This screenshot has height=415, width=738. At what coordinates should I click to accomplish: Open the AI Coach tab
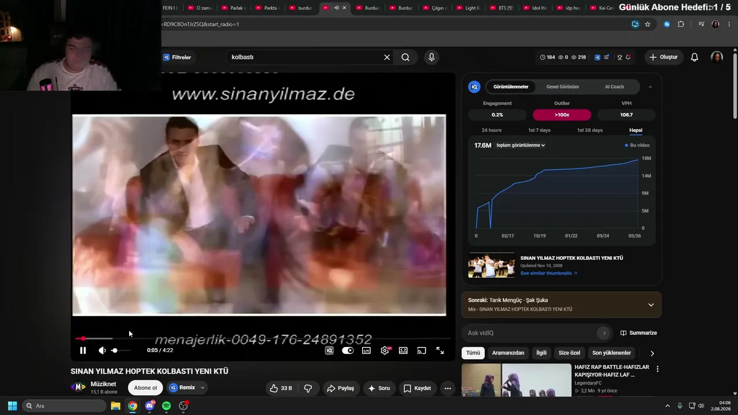click(614, 87)
